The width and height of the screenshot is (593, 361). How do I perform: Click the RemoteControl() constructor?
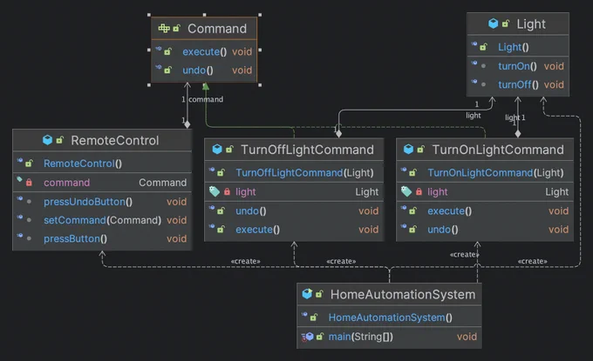click(83, 164)
